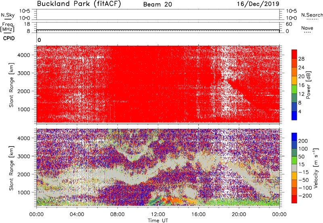Image resolution: width=323 pixels, height=223 pixels.
Task: Pick the yellow -50 to -15 velocity swatch
Action: point(294,176)
